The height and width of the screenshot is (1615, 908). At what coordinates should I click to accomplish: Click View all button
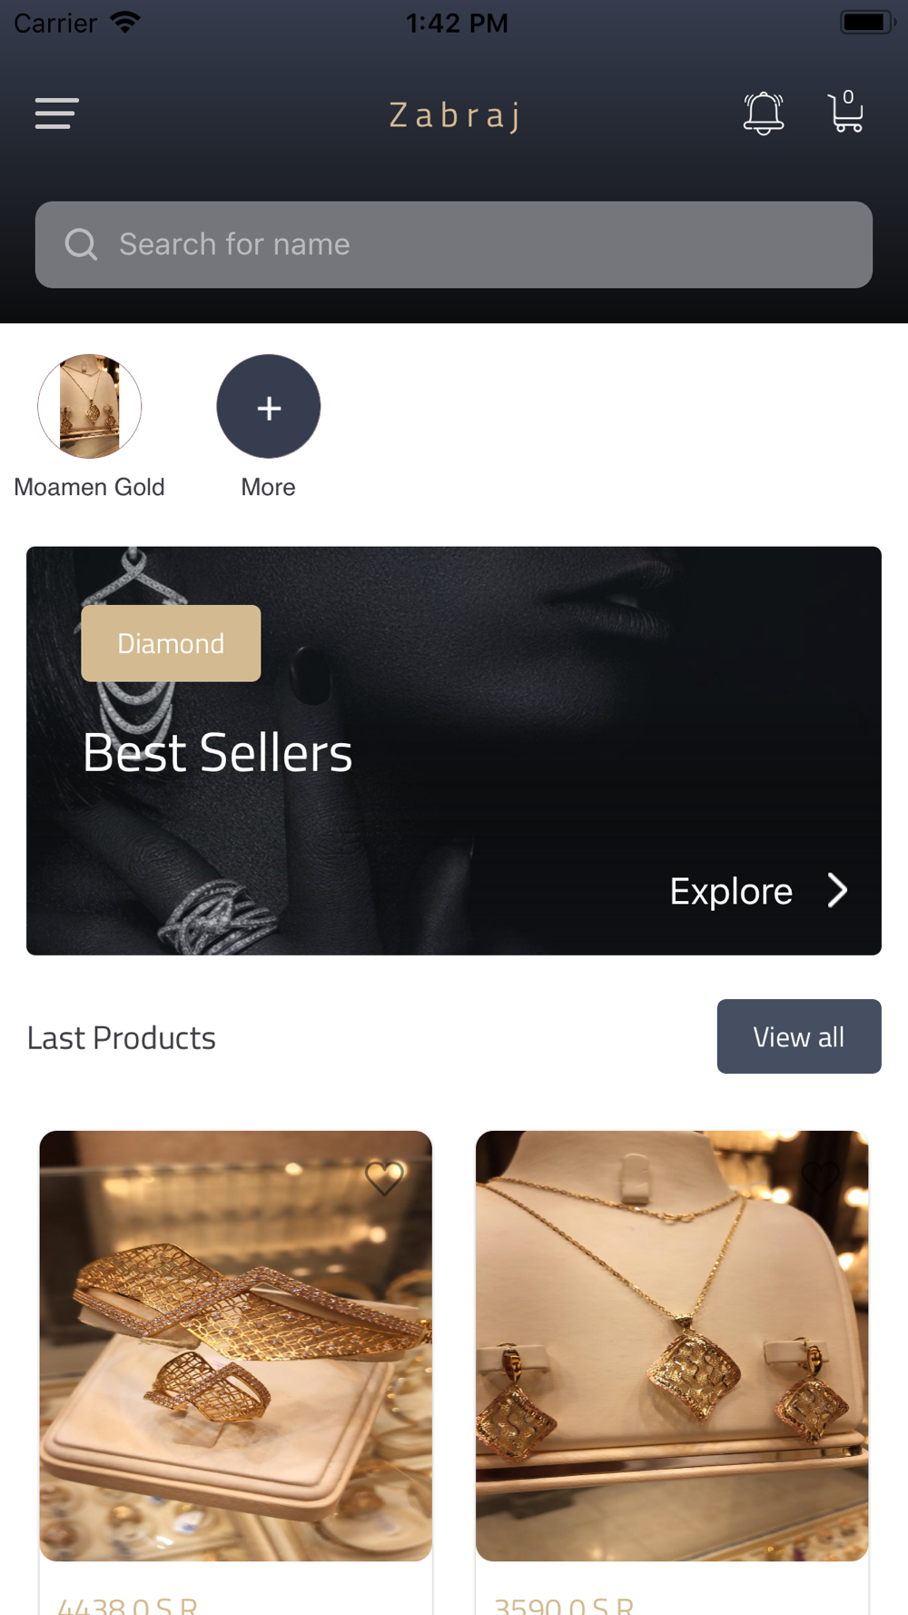[799, 1036]
